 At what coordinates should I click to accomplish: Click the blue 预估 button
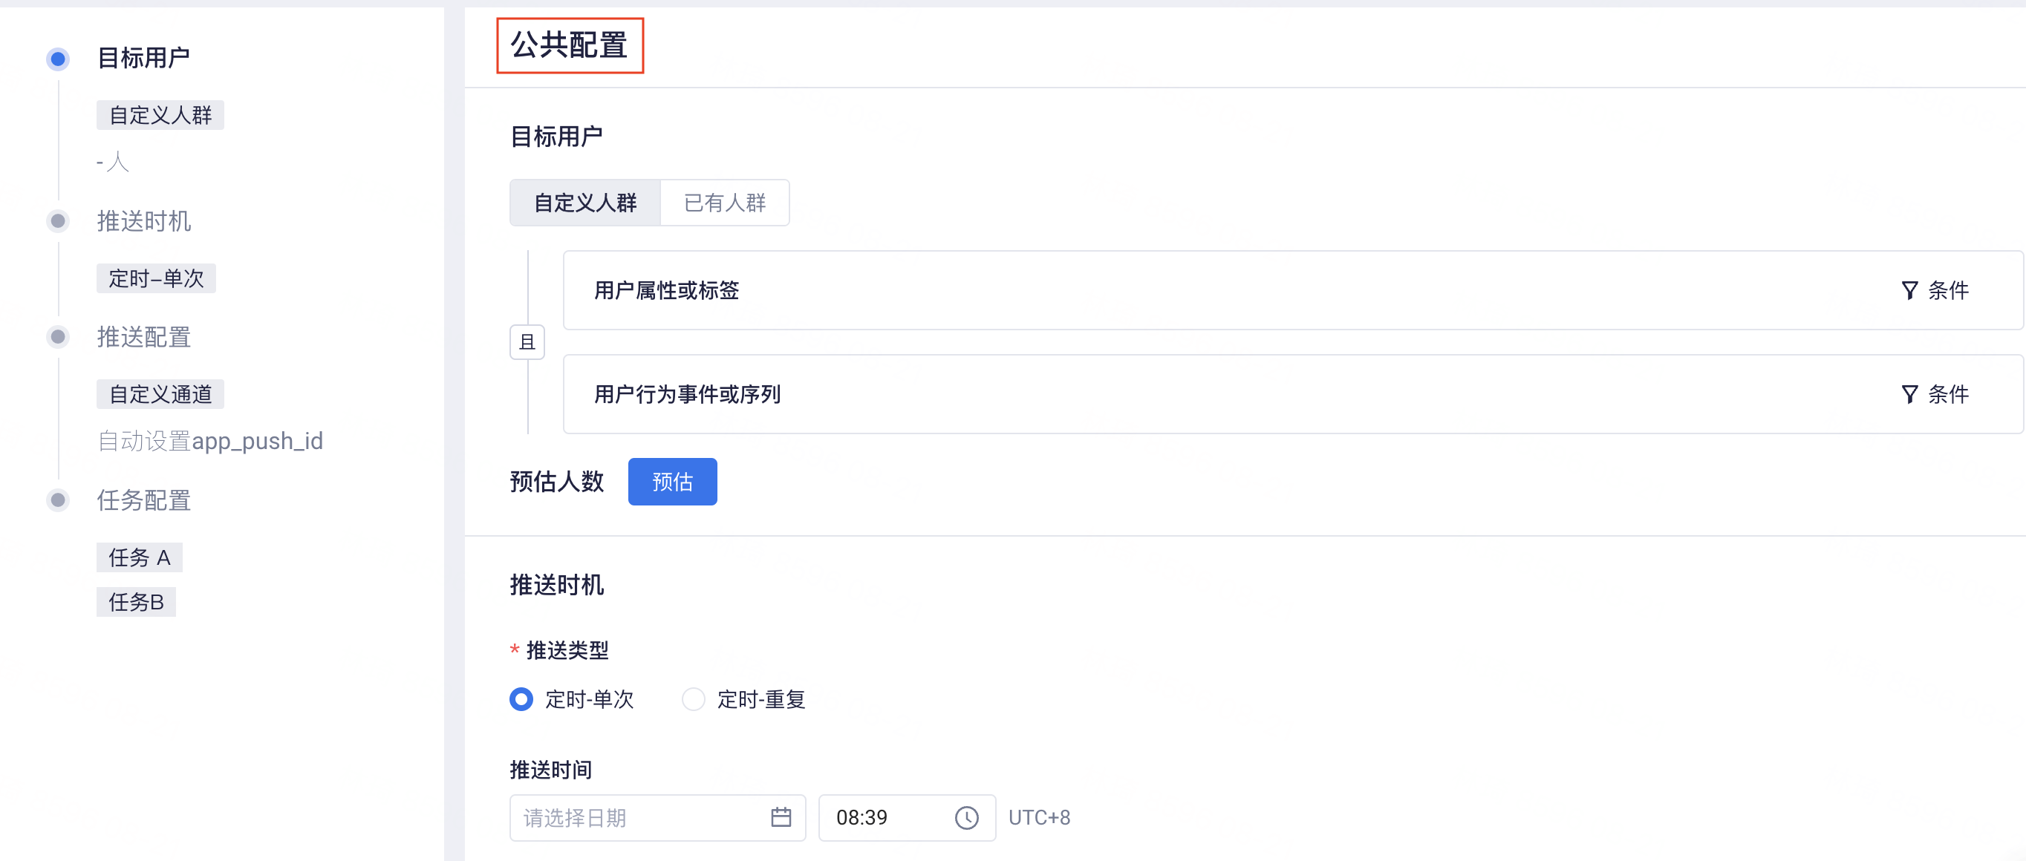click(x=672, y=482)
